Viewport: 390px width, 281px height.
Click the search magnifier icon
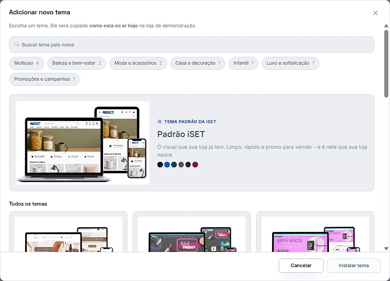(16, 44)
